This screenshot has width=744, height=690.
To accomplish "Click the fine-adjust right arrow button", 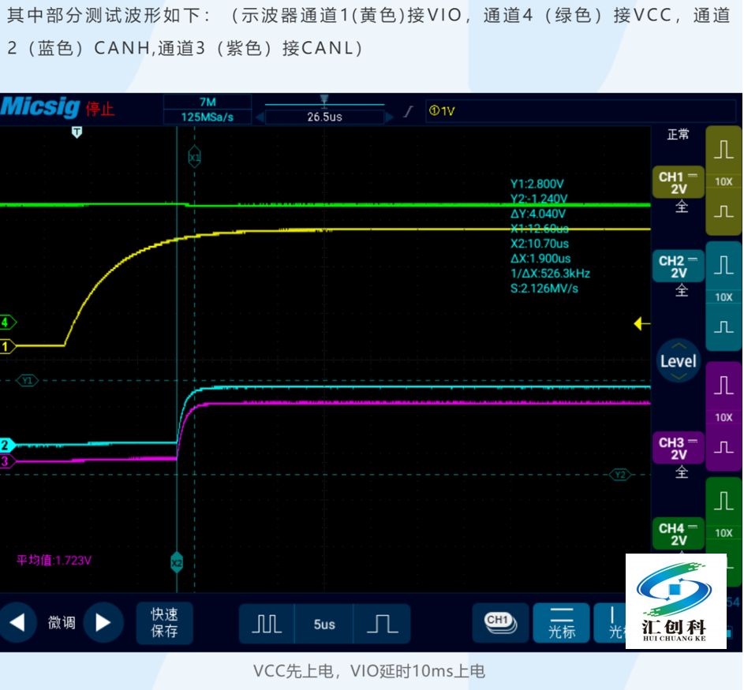I will point(103,623).
